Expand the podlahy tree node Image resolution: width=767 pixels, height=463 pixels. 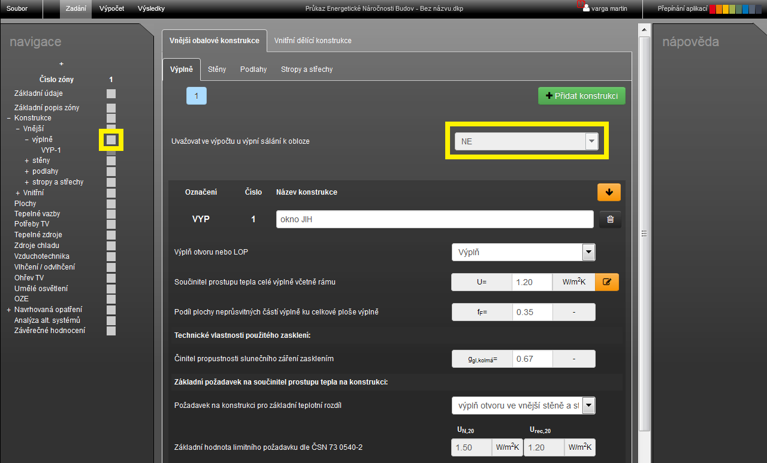tap(26, 172)
